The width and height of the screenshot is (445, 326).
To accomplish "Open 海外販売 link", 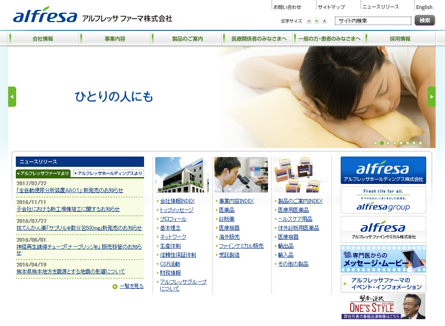I will click(x=229, y=237).
